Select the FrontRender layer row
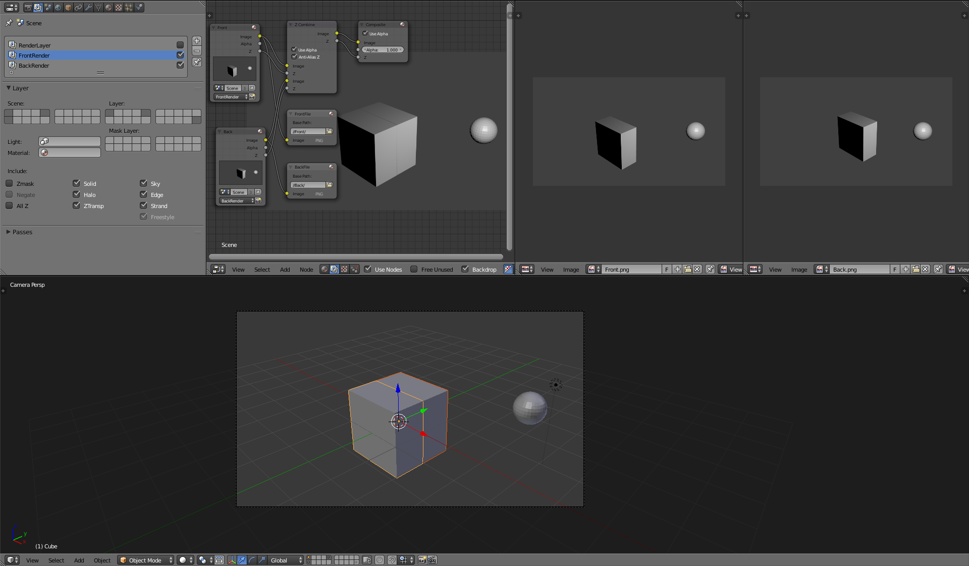This screenshot has height=566, width=969. tap(96, 55)
